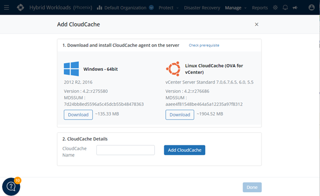This screenshot has height=196, width=320.
Task: Close the Add CloudCache dialog
Action: [x=256, y=24]
